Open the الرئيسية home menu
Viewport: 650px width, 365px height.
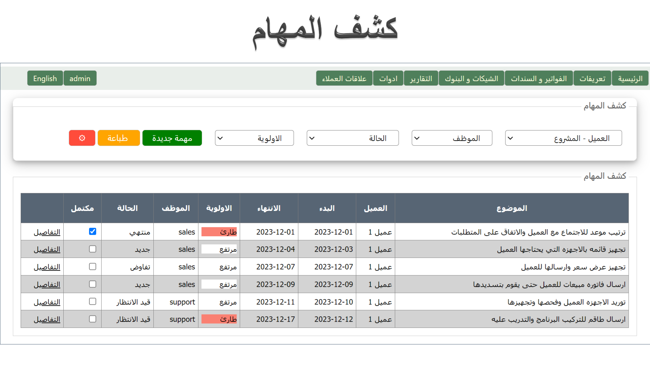pos(630,78)
